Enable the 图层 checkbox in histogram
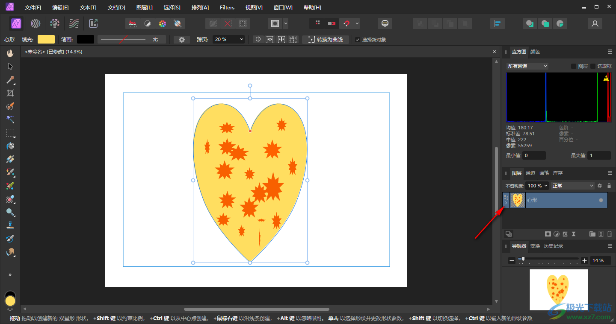The width and height of the screenshot is (616, 324). 574,66
